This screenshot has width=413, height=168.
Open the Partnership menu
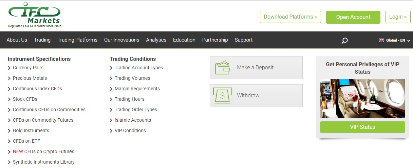tap(215, 40)
